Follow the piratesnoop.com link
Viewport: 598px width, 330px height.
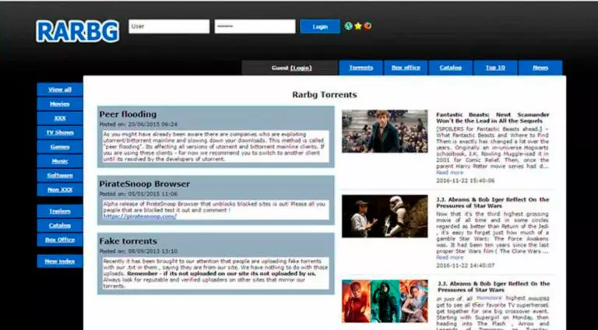coord(140,216)
